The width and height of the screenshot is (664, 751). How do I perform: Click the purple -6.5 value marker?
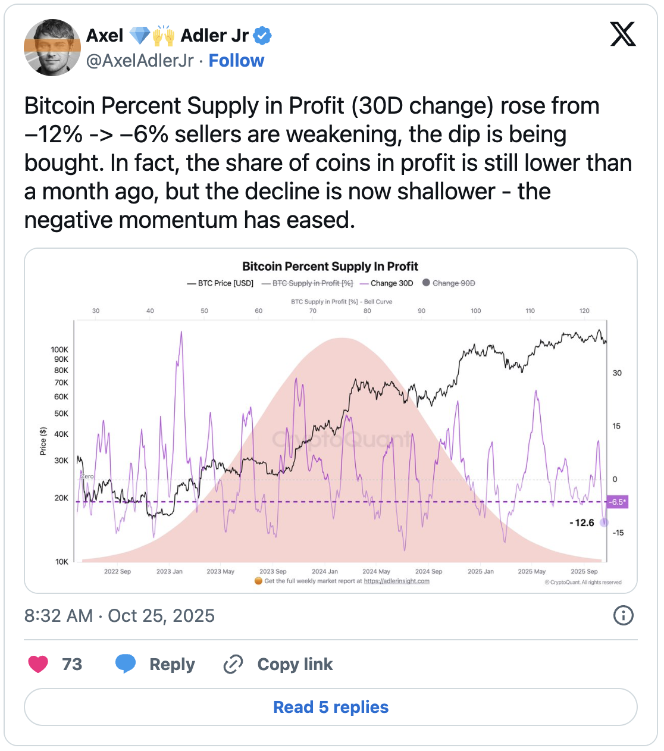tap(617, 502)
